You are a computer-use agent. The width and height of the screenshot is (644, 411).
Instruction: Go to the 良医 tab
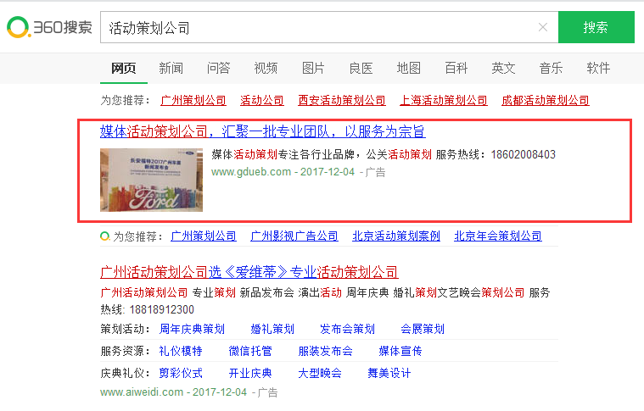pyautogui.click(x=361, y=68)
